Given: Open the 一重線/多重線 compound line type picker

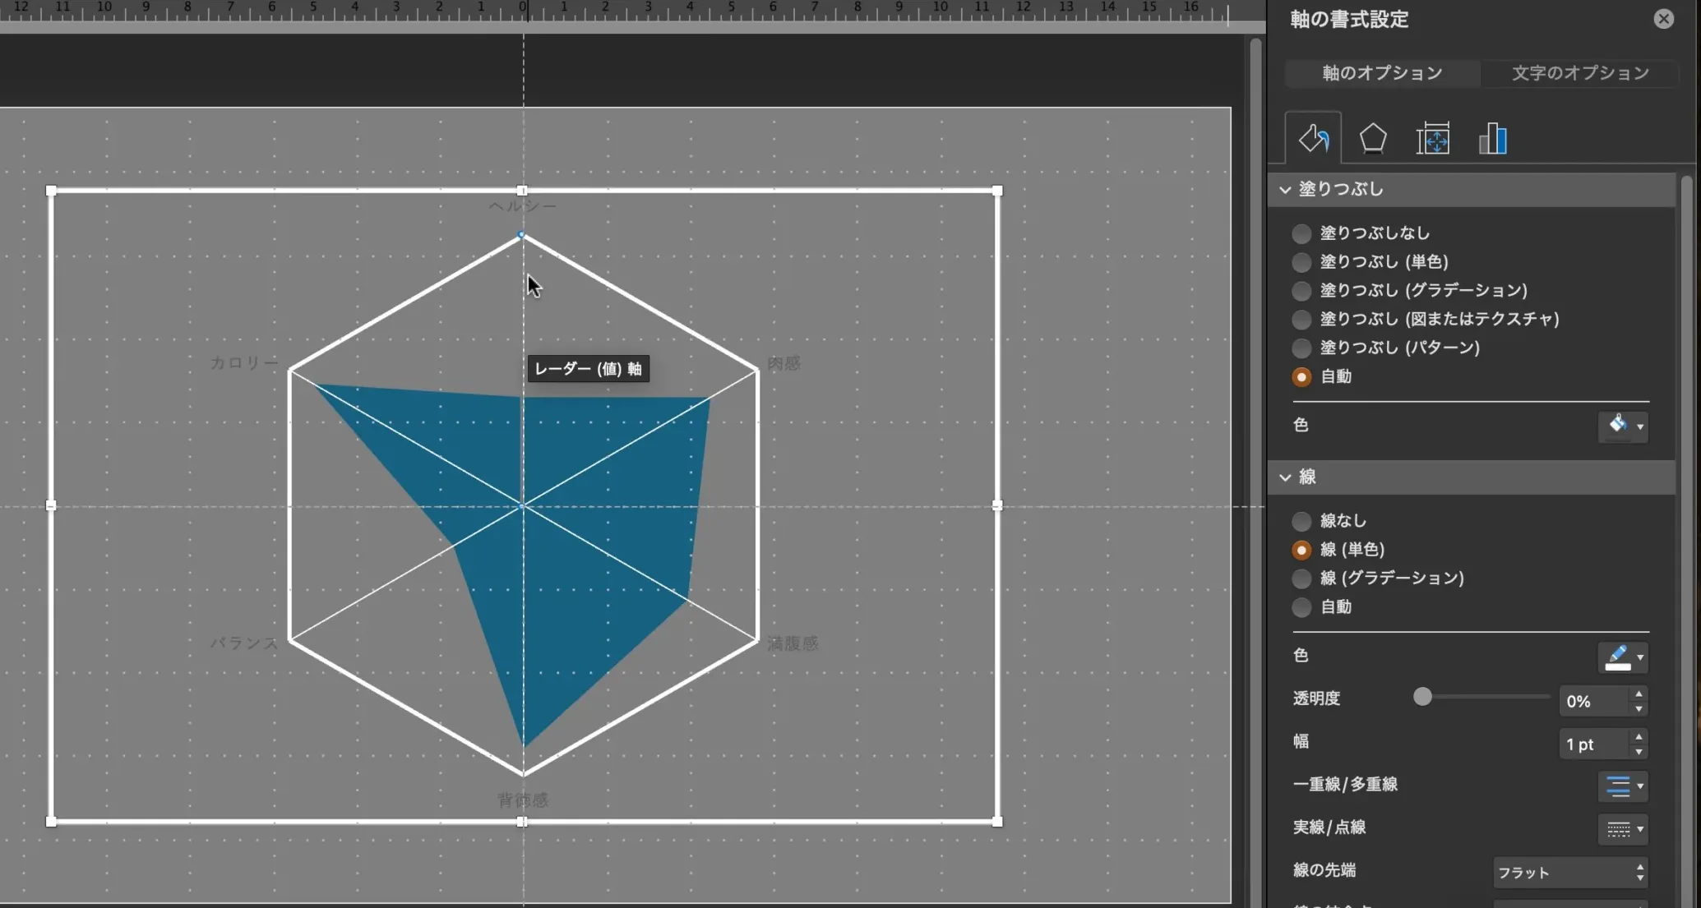Looking at the screenshot, I should point(1622,786).
